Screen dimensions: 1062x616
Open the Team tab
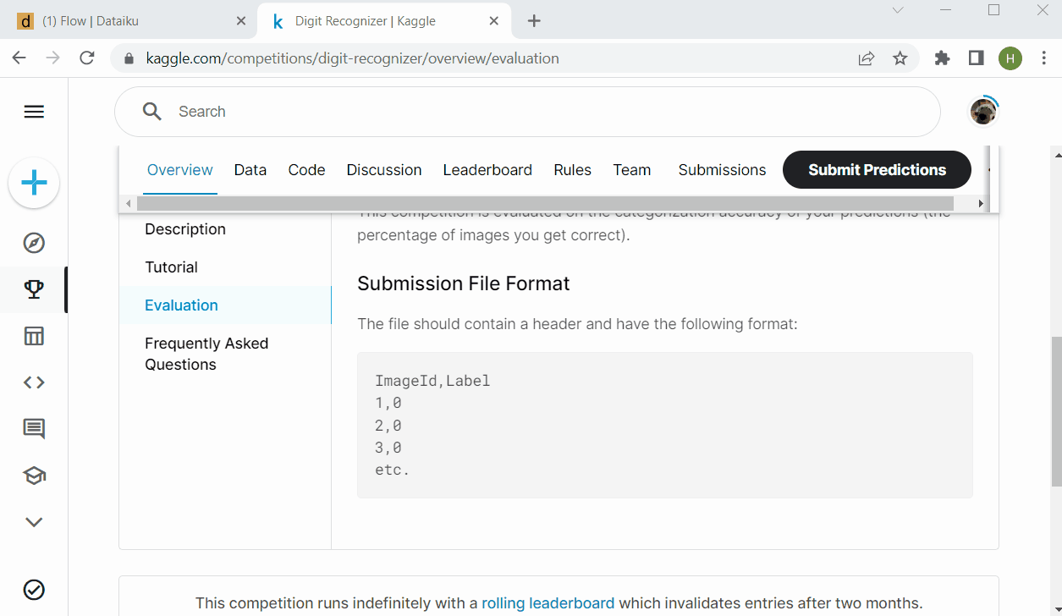coord(632,170)
